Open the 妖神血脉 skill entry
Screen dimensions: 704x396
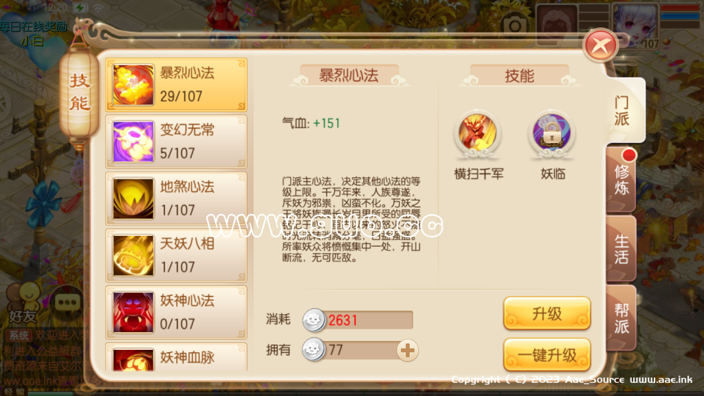tap(177, 357)
